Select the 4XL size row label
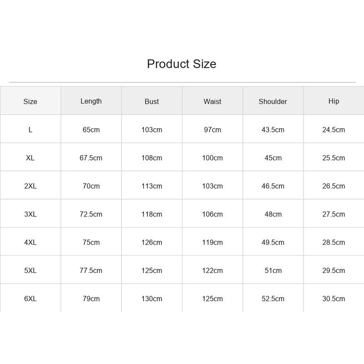 point(30,243)
